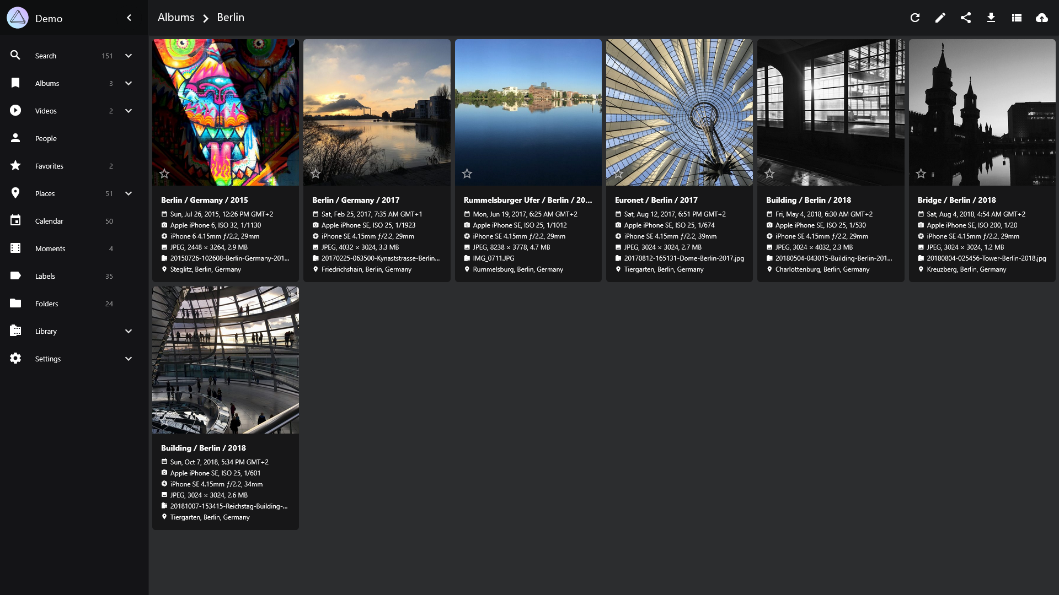Image resolution: width=1059 pixels, height=595 pixels.
Task: Share the Berlin album
Action: tap(965, 18)
